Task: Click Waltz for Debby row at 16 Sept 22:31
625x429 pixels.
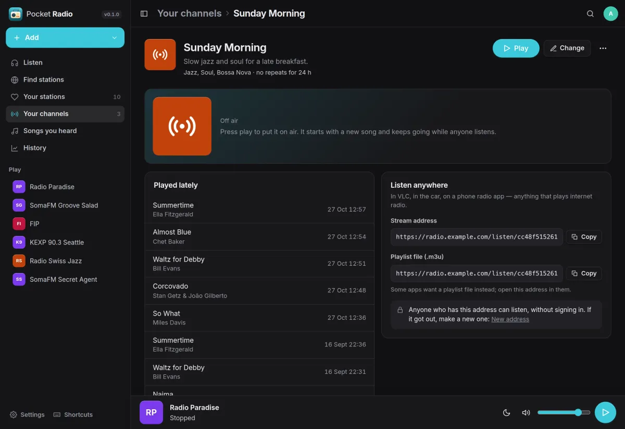Action: point(259,372)
